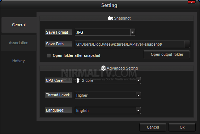Switch to the Hotkey tab
The width and height of the screenshot is (200, 134).
tap(18, 61)
